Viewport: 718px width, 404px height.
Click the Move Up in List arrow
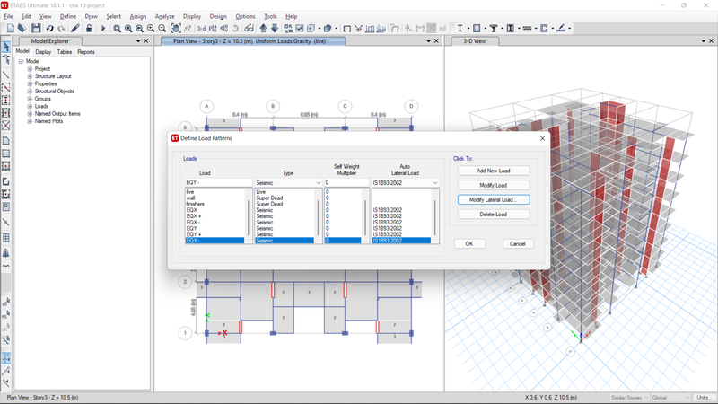[x=263, y=29]
